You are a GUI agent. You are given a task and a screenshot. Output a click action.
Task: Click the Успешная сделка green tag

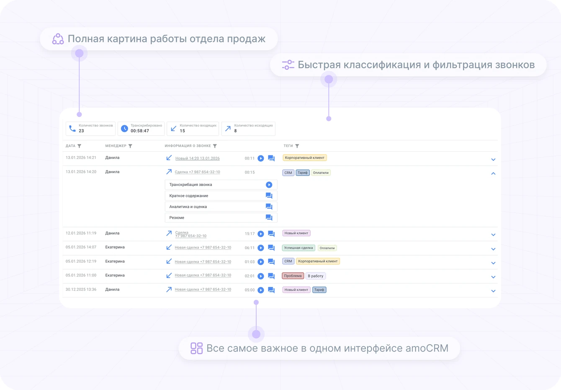pyautogui.click(x=299, y=248)
